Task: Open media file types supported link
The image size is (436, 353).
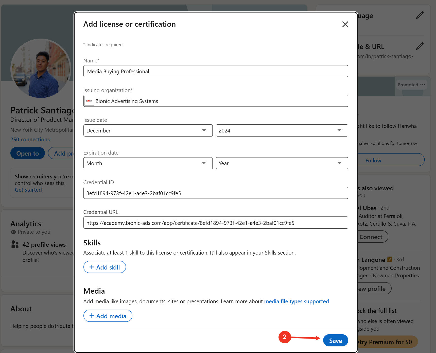Action: [x=297, y=301]
